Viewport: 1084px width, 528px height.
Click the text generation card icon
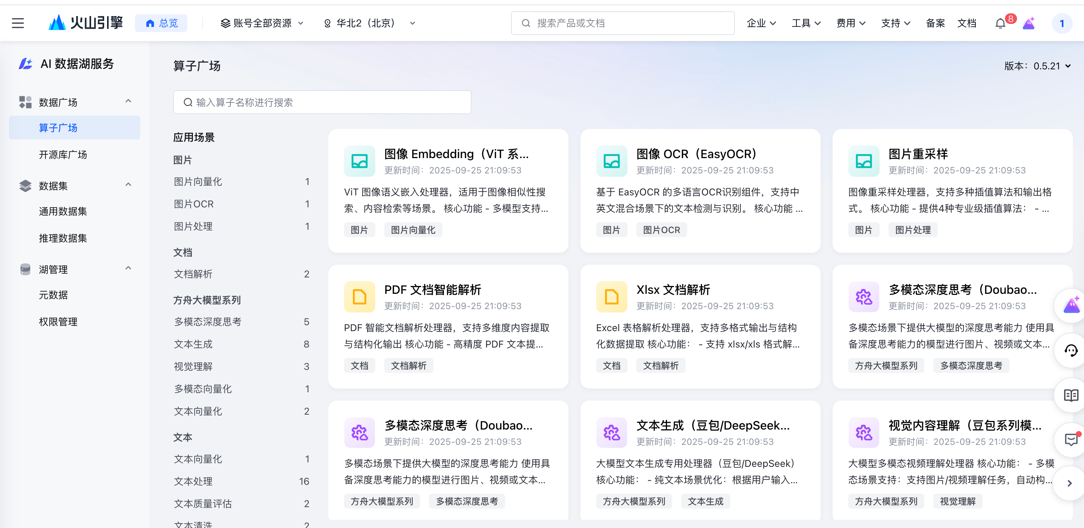pos(611,433)
